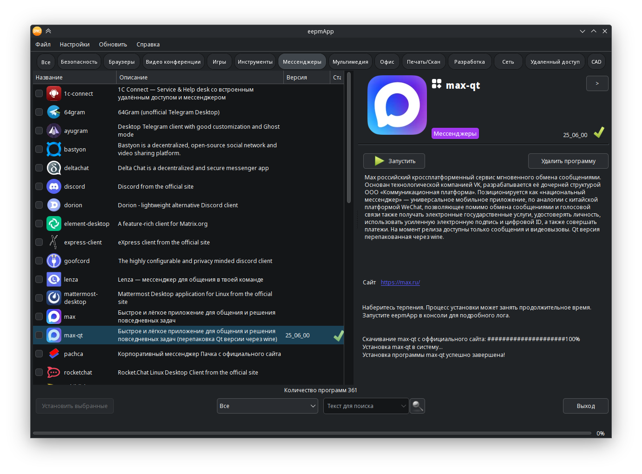Switch to the Офис category tab

pos(387,62)
